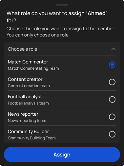Select the News reporter radio button

coord(112,117)
